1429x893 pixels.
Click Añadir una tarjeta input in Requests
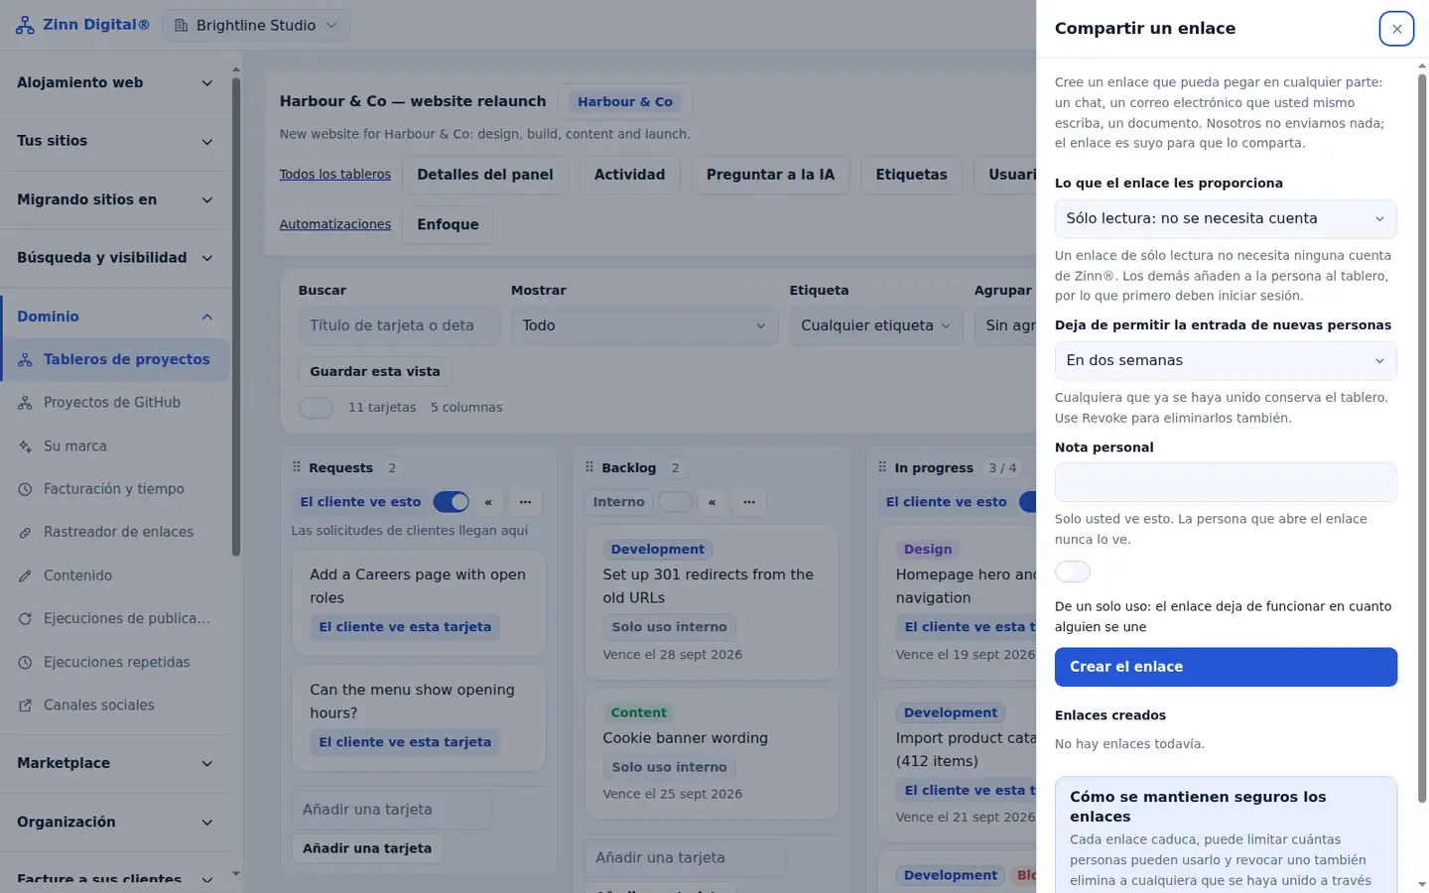pos(392,810)
